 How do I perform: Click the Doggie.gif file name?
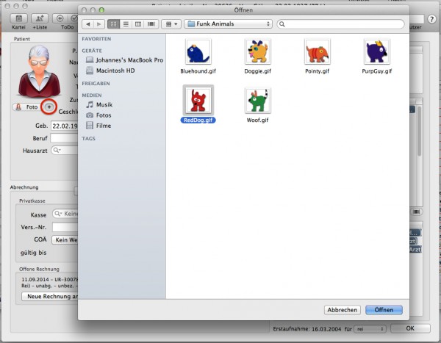click(258, 71)
